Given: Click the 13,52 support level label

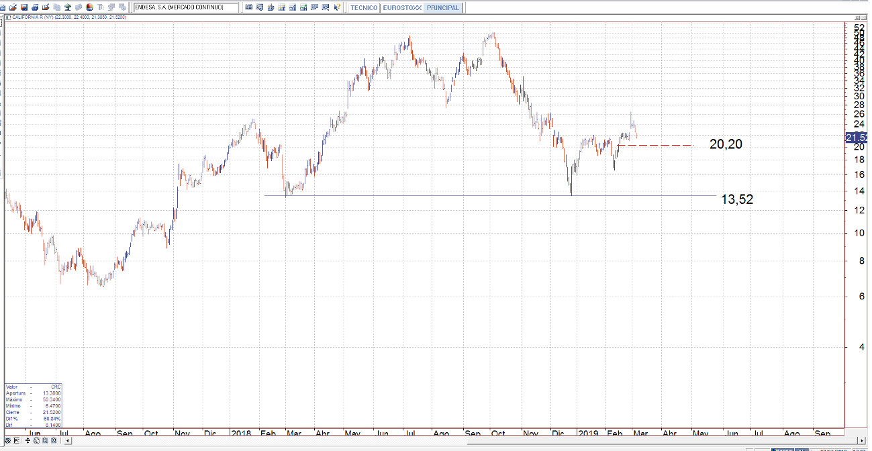Looking at the screenshot, I should click(737, 199).
